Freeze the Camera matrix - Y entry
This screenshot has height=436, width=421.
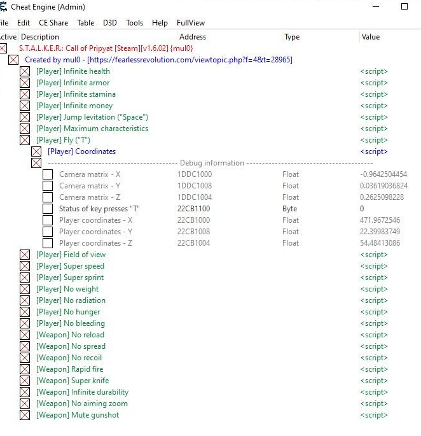pos(48,186)
